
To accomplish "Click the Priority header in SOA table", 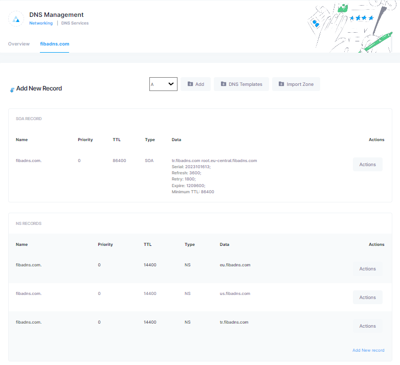I will pyautogui.click(x=85, y=140).
